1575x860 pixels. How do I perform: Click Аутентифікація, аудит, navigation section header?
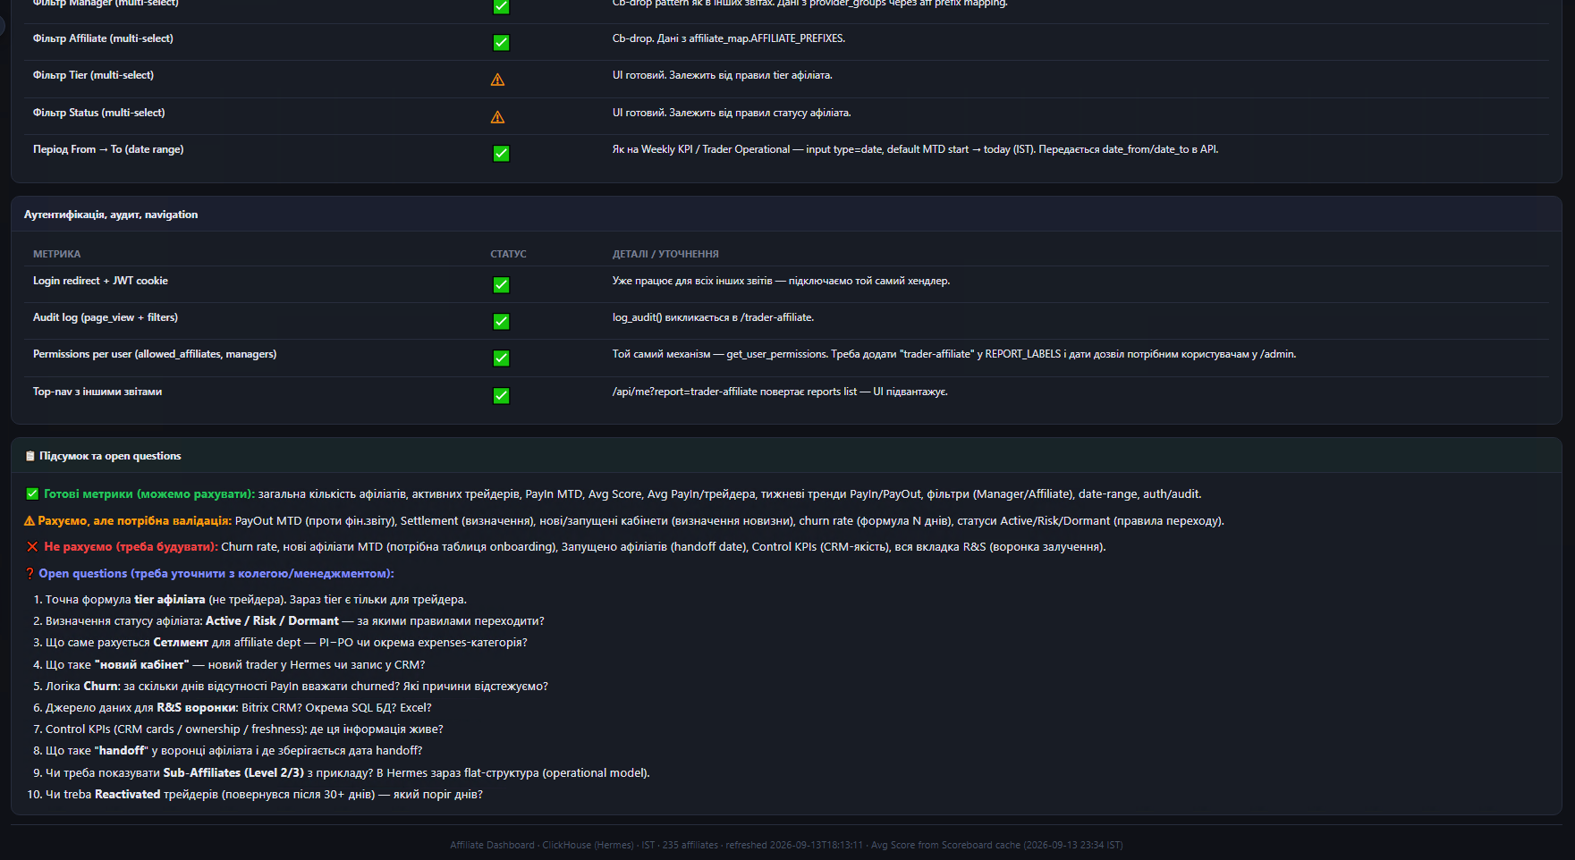111,215
